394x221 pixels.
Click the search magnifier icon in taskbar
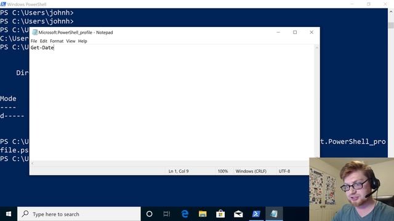[25, 214]
